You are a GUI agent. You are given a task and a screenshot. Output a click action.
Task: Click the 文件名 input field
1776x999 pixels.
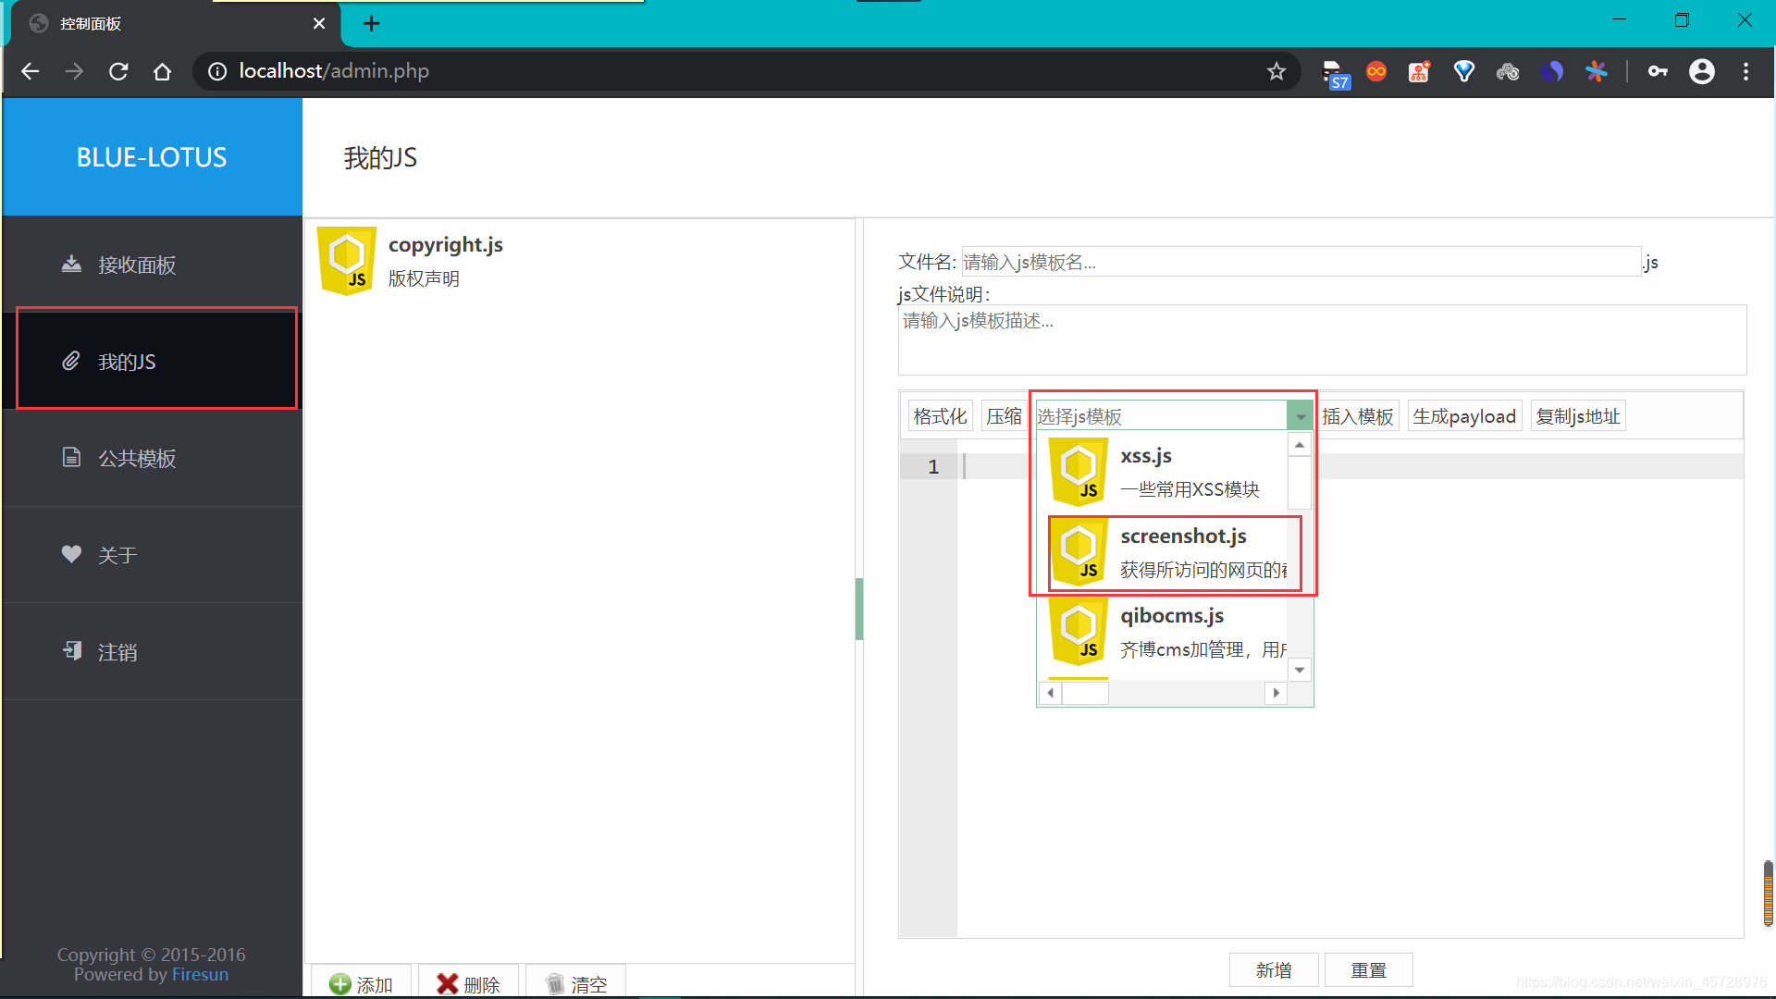(1301, 262)
